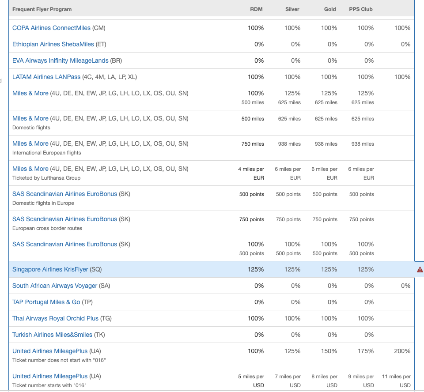
Task: Visit South African Airways Voyager link
Action: coord(55,286)
